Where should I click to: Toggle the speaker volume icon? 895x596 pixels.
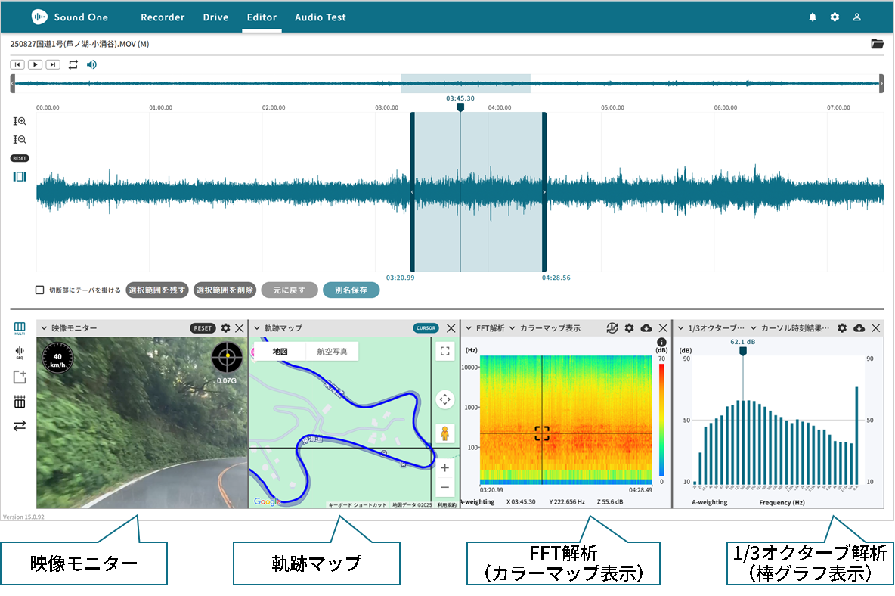91,64
